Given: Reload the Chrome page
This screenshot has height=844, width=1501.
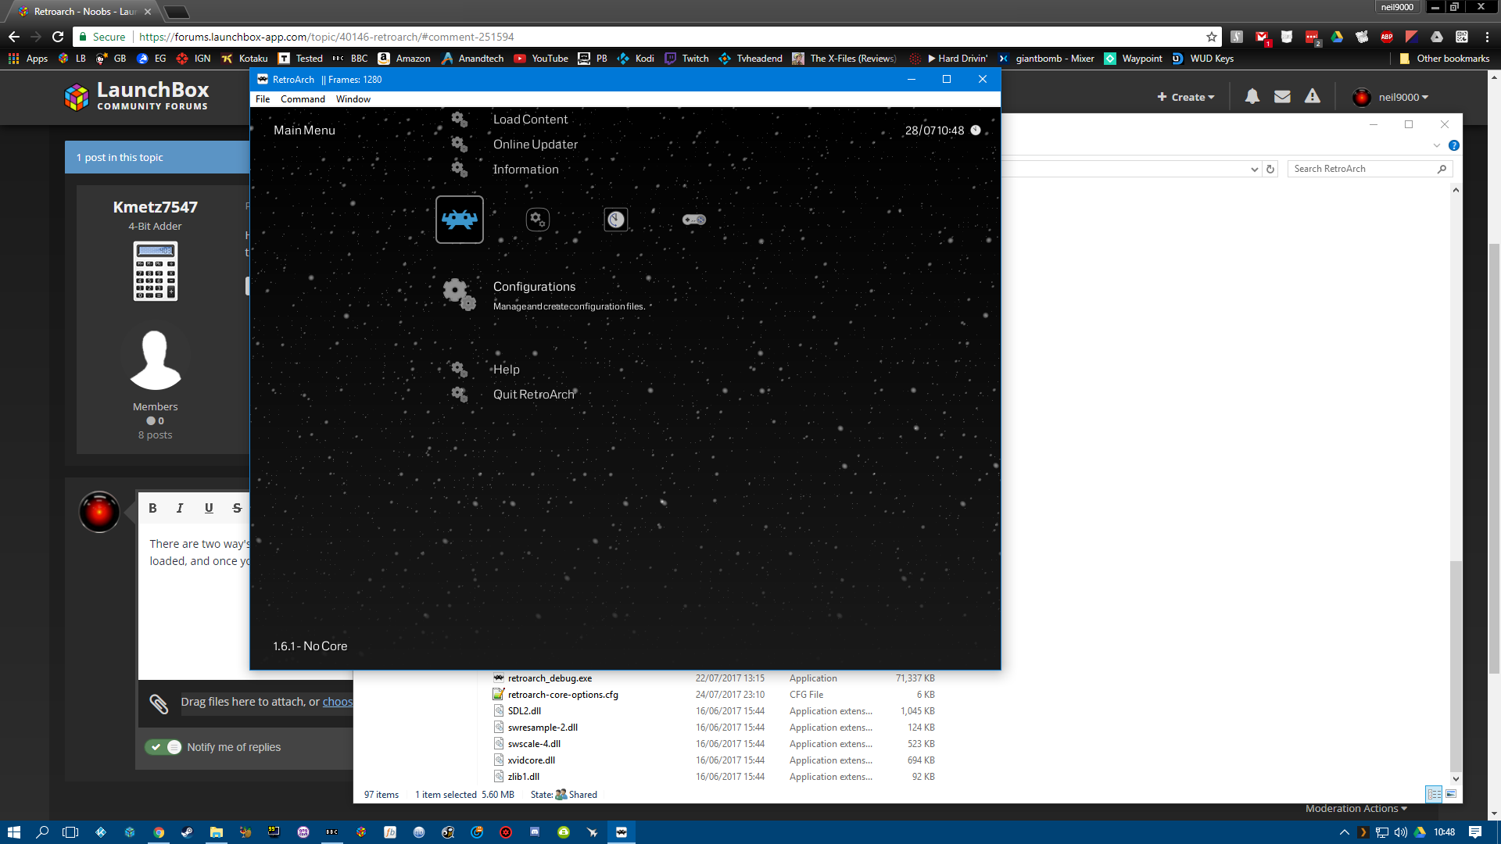Looking at the screenshot, I should [58, 37].
